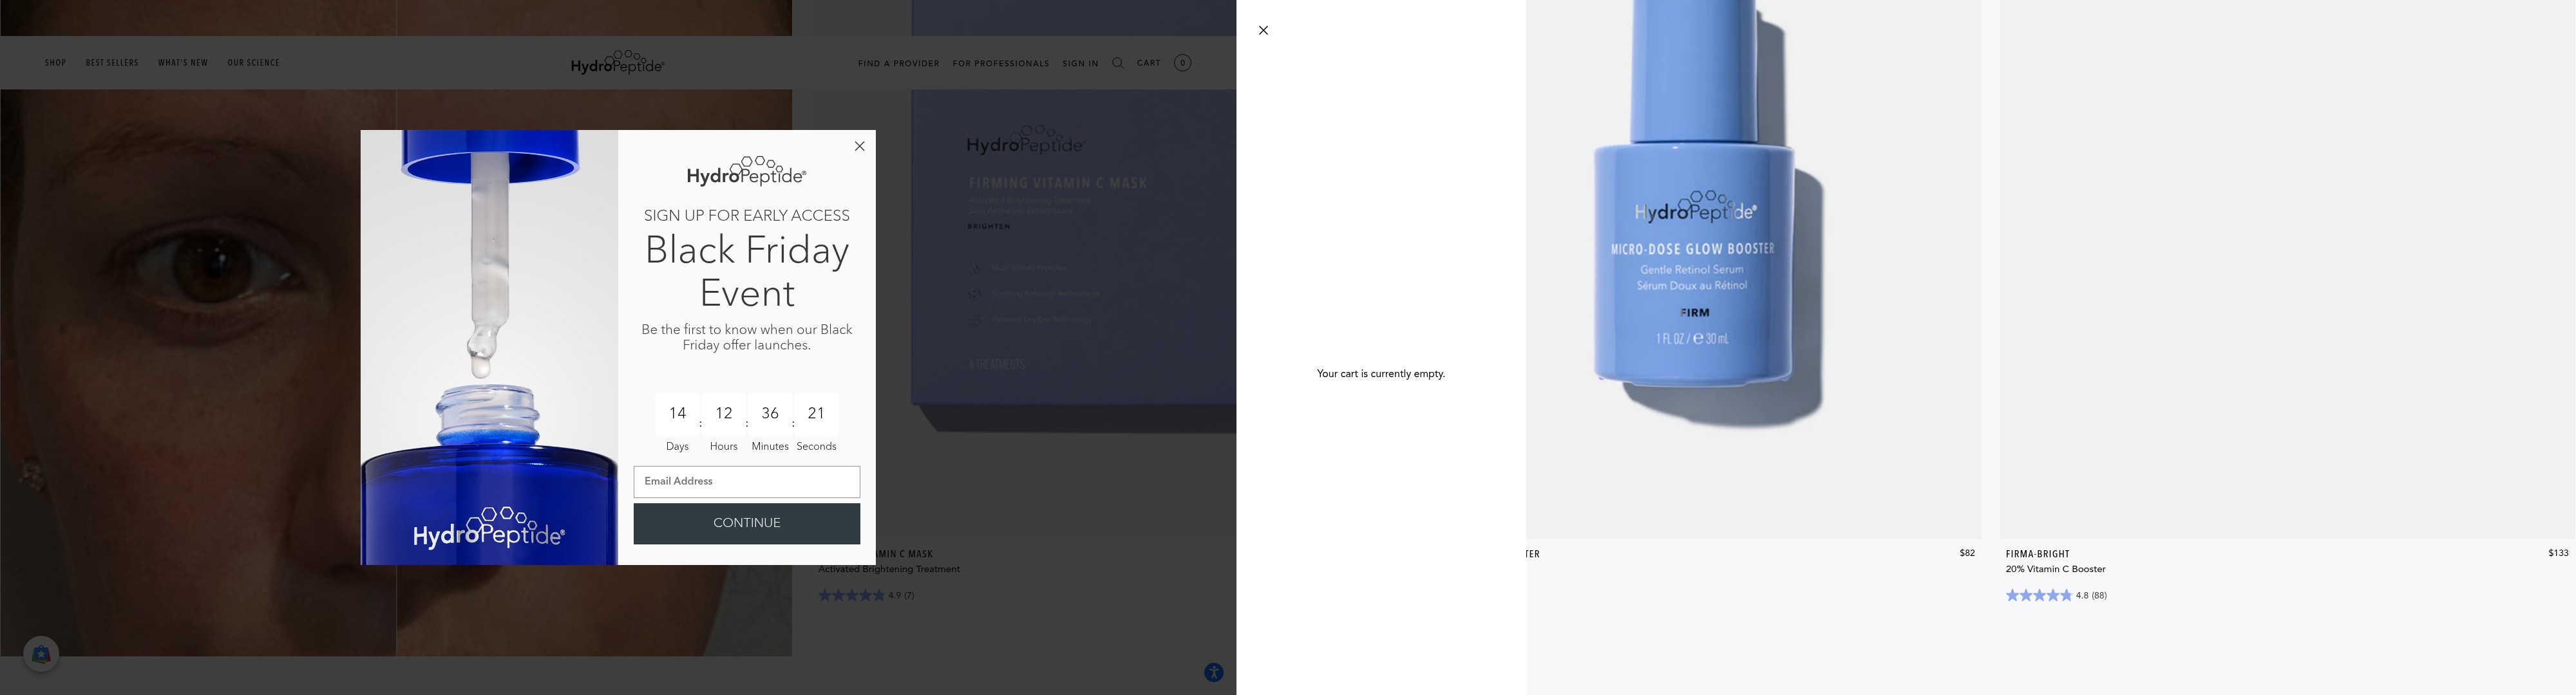This screenshot has height=695, width=2576.
Task: Click the serum dropper image in popup
Action: 489,347
